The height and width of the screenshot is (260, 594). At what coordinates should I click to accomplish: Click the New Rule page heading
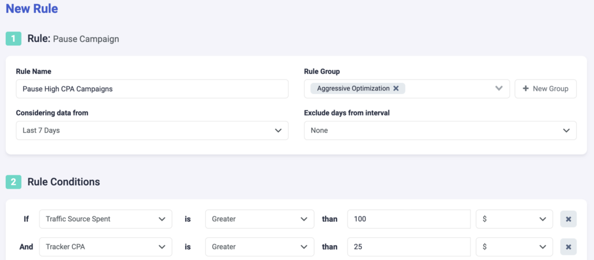(32, 8)
